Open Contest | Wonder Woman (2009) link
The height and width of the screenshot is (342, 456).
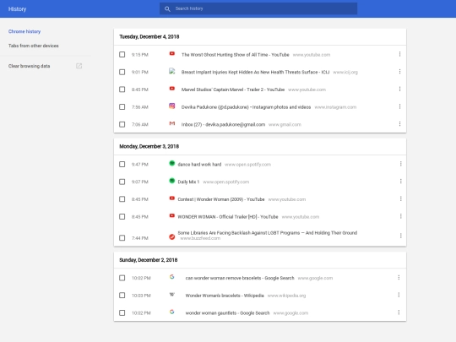click(221, 199)
